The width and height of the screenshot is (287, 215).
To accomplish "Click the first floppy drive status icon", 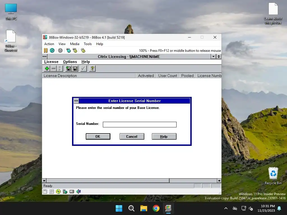I will [x=45, y=191].
